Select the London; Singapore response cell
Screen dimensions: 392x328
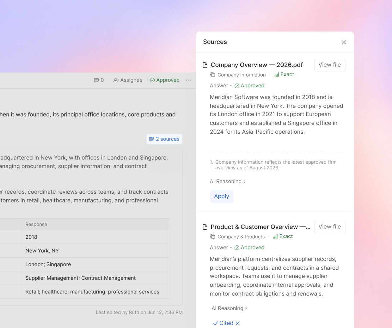(95, 264)
